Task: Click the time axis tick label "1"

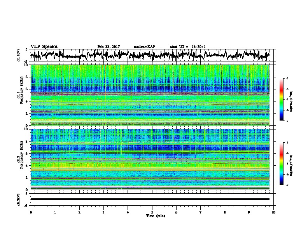Action: [x=55, y=212]
